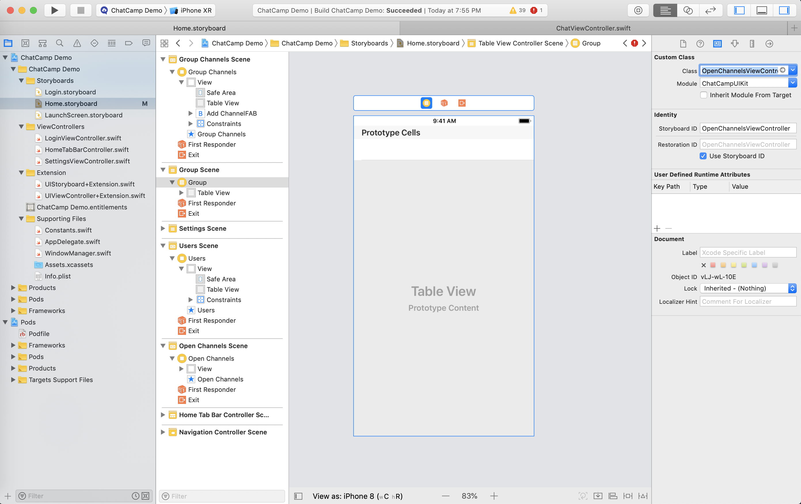Click View as iPhone 8 device bar
Viewport: 801px width, 504px height.
coord(358,496)
